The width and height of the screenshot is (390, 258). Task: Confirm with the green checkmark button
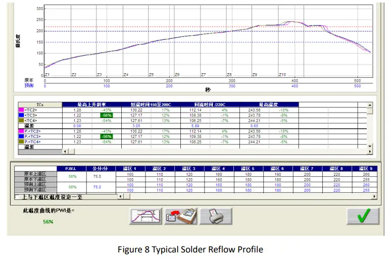pyautogui.click(x=363, y=216)
